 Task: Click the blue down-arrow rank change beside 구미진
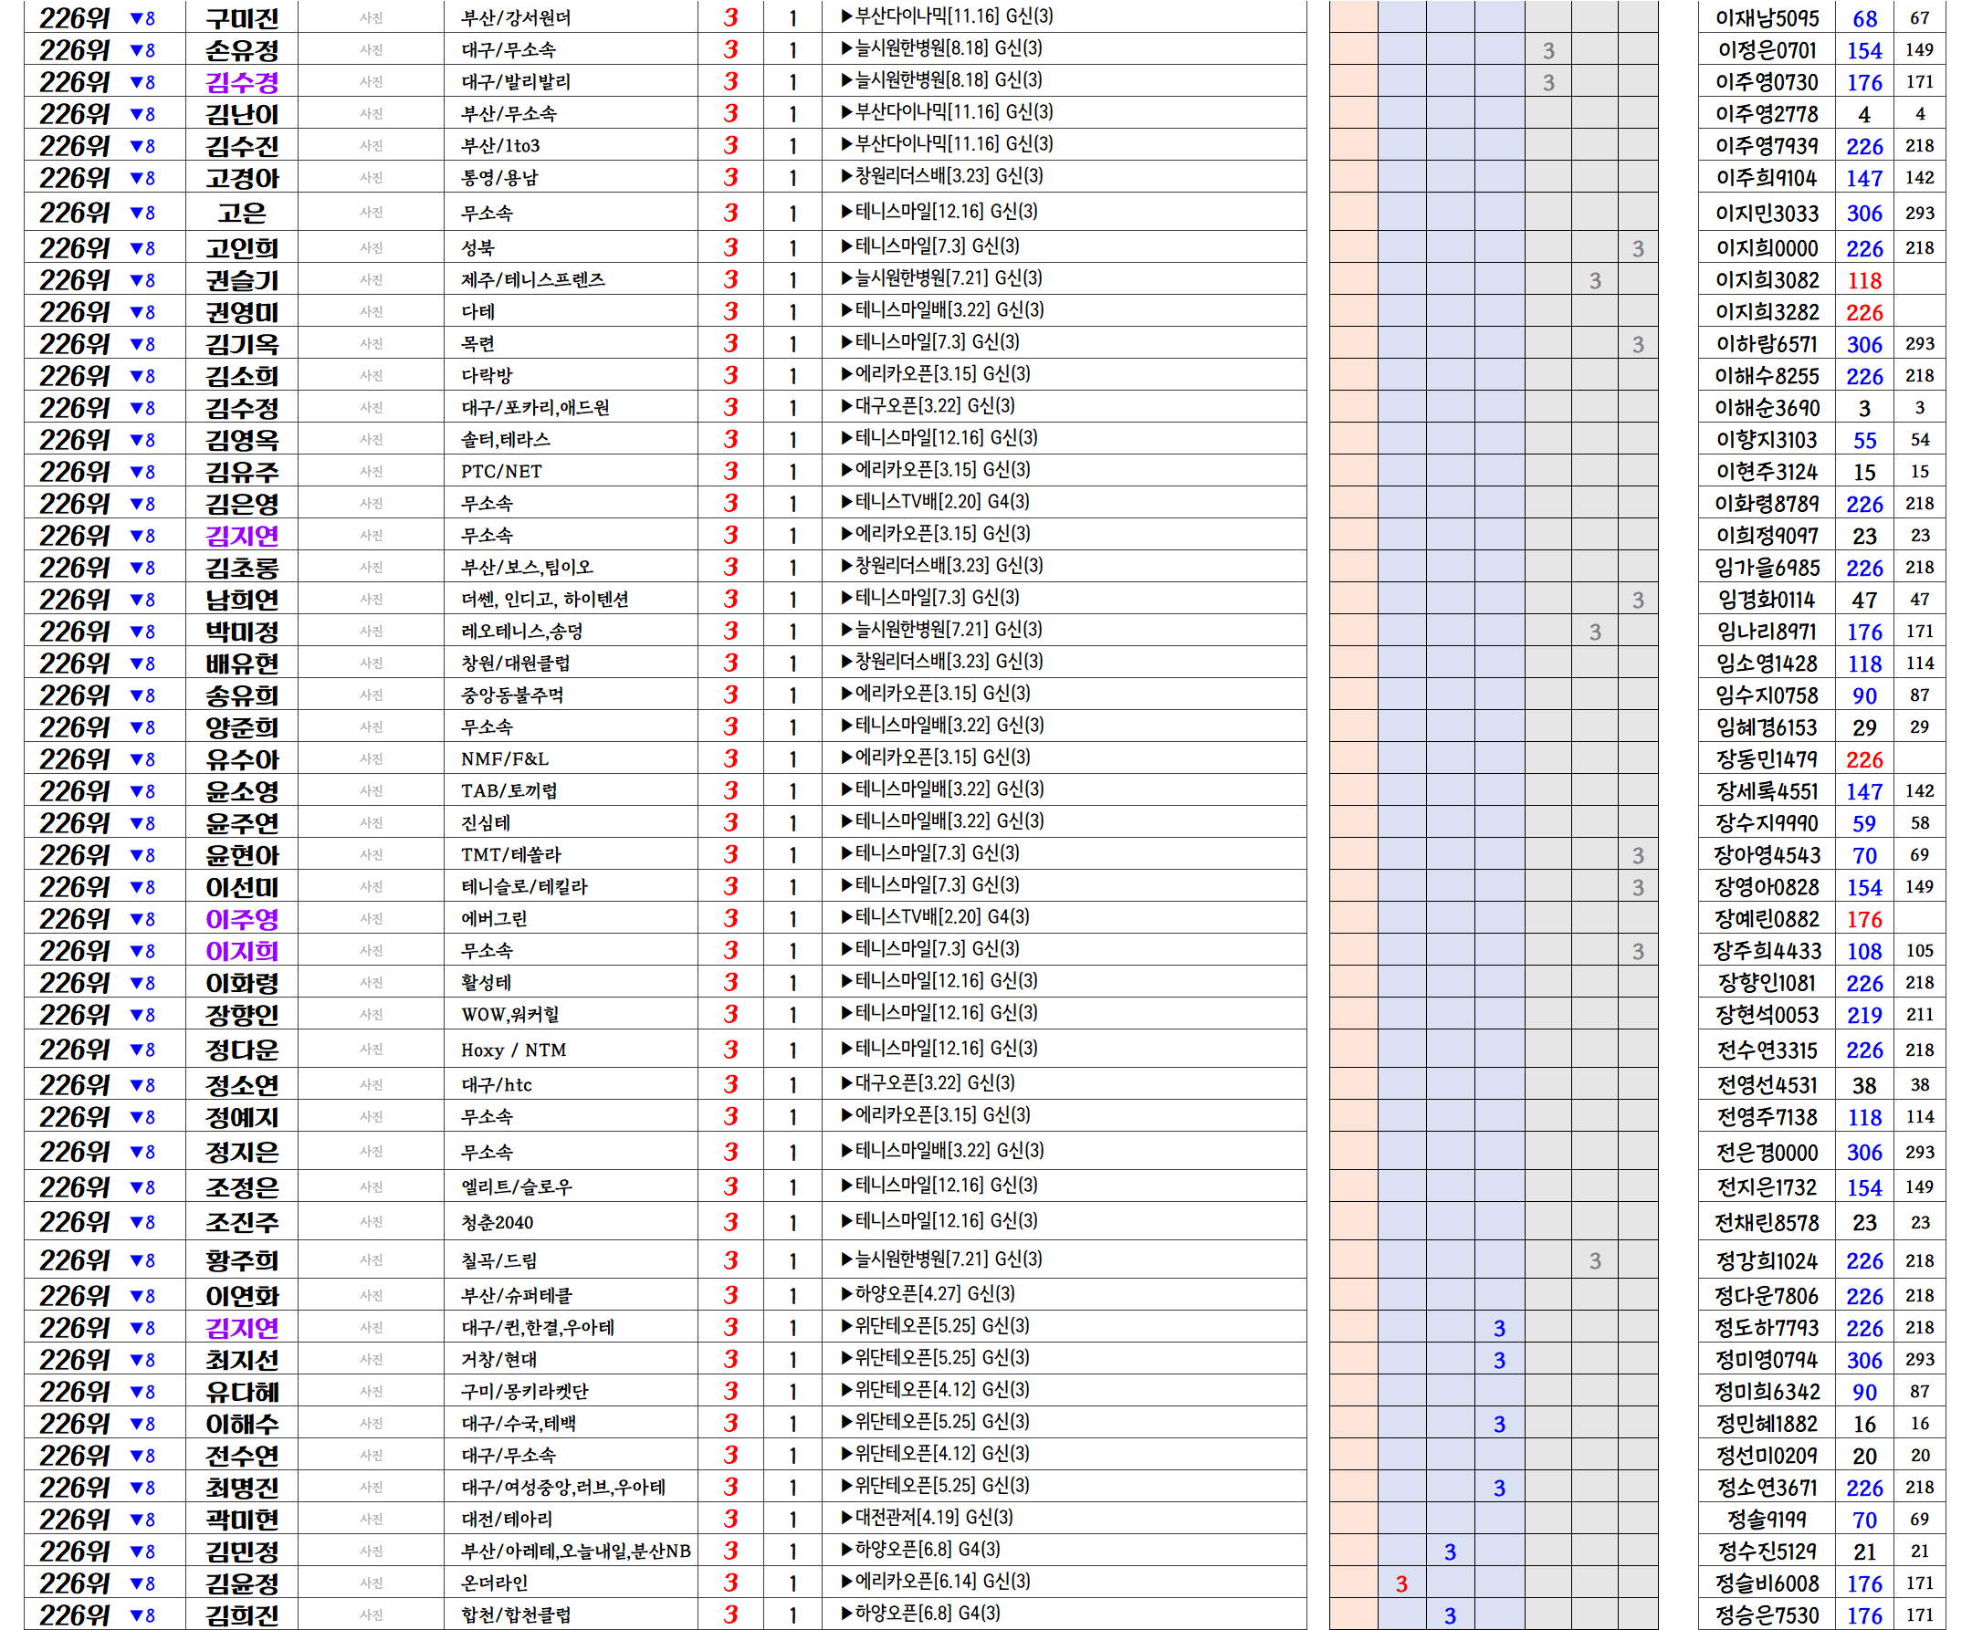(142, 18)
